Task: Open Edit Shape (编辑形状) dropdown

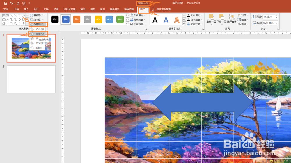Action: coord(37,15)
